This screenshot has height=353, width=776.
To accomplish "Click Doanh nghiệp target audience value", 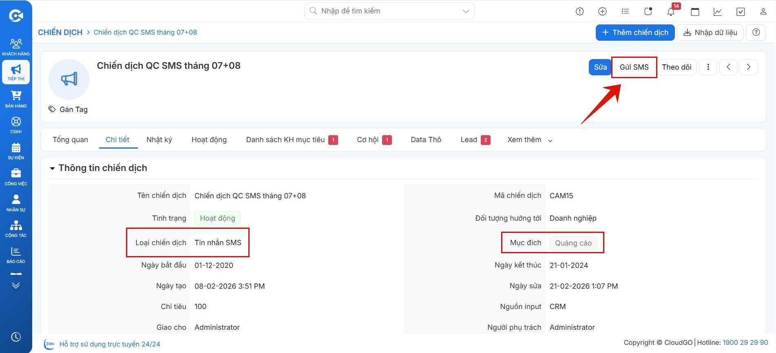I will (573, 218).
